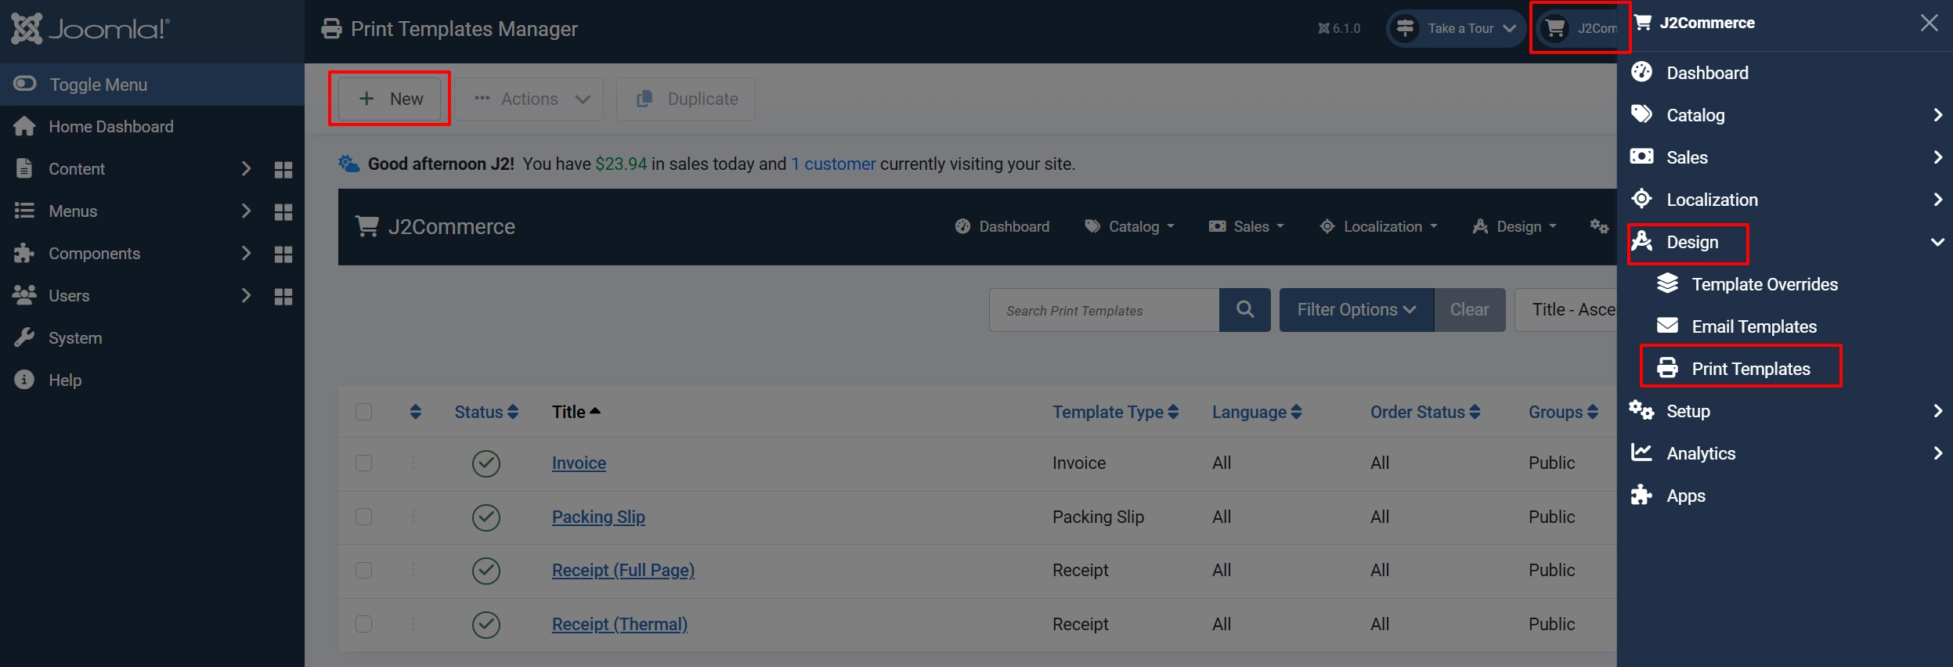Open the Filter Options dropdown

[x=1356, y=310]
